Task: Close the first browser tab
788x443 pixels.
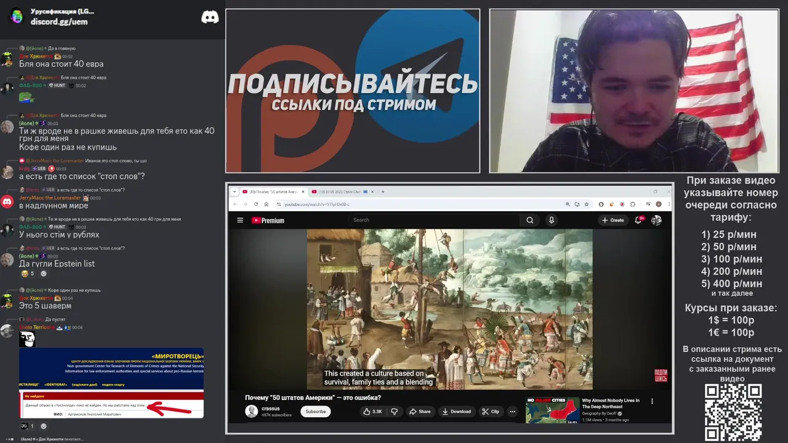Action: (303, 191)
